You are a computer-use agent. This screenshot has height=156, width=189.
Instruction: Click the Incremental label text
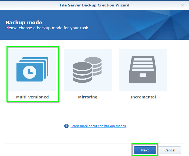tap(143, 97)
